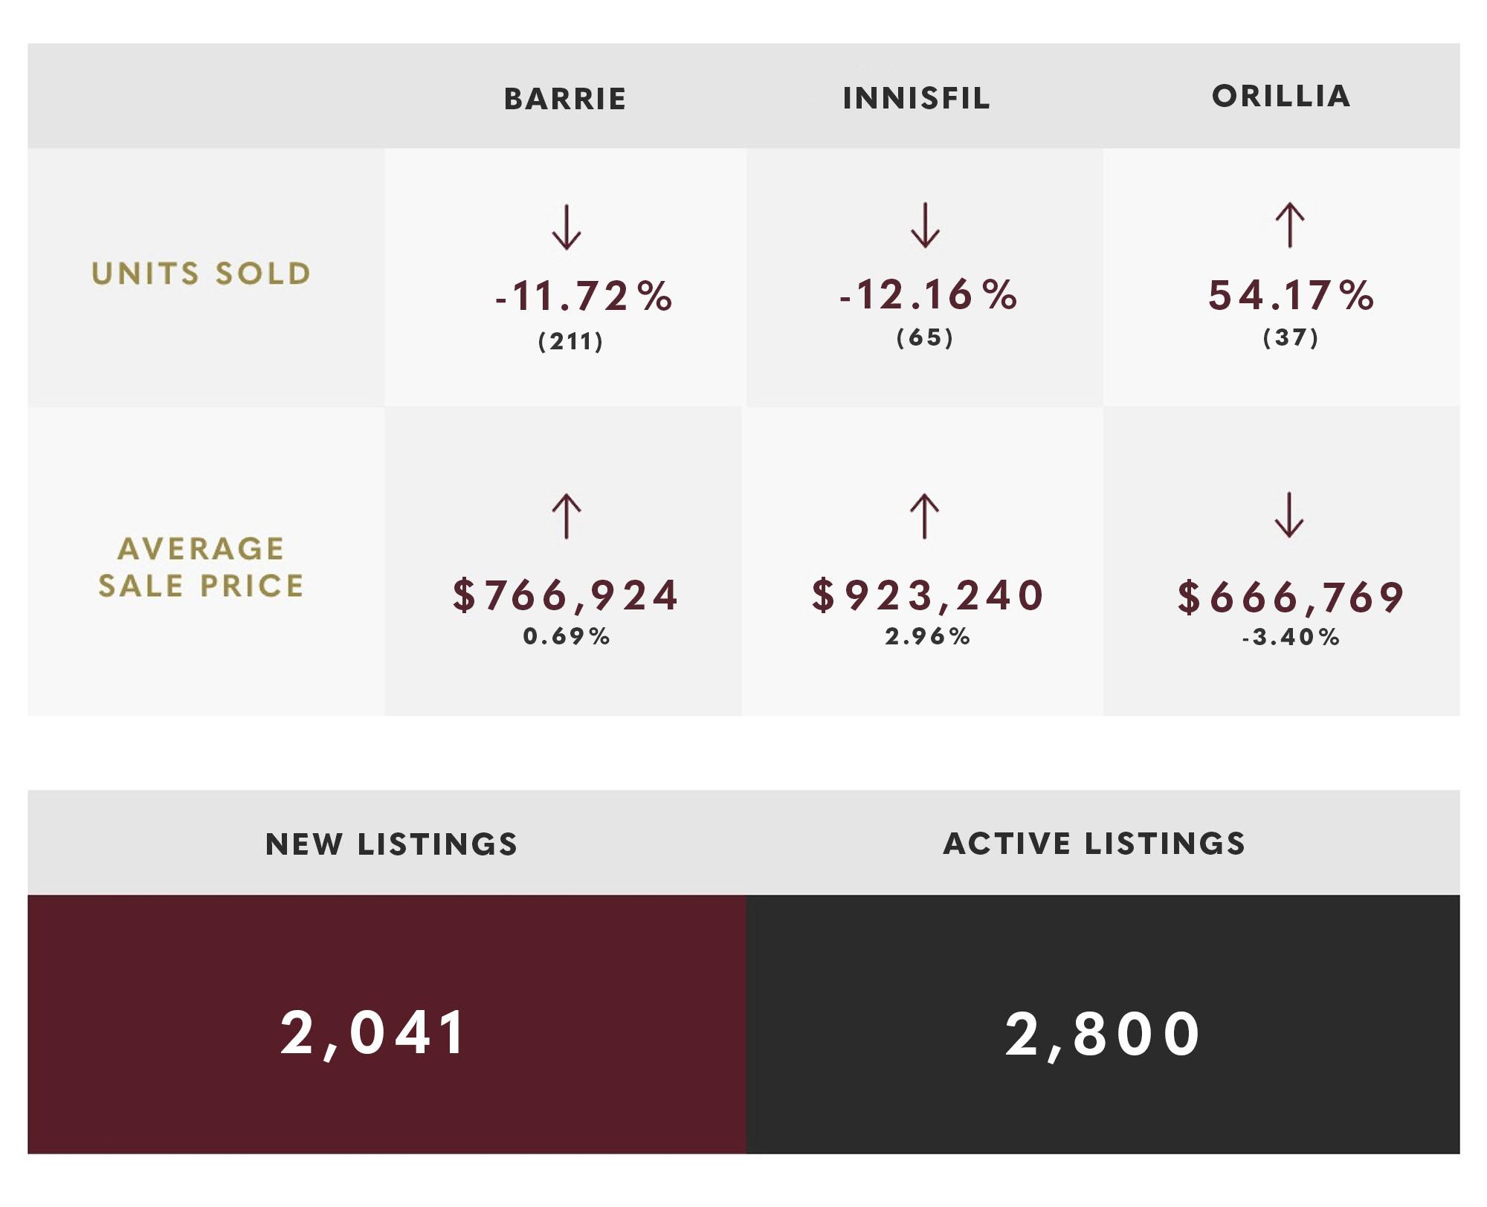
Task: Click the $923,240 Innisfil price
Action: coord(927,595)
